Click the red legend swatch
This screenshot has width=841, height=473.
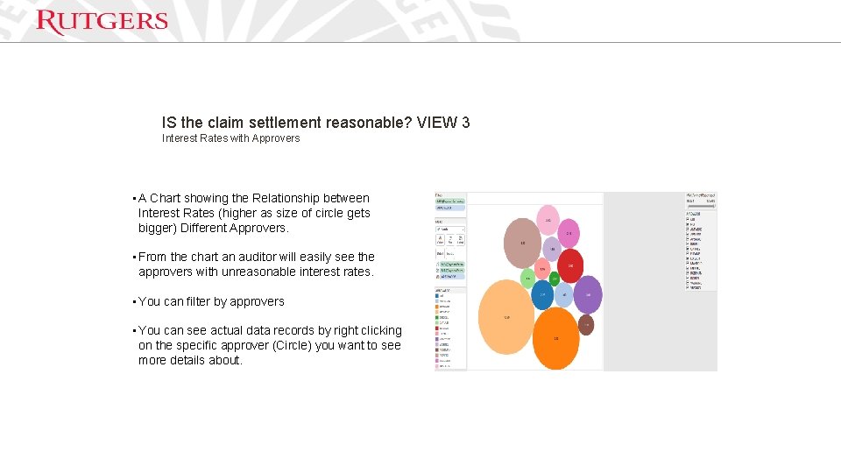pyautogui.click(x=437, y=328)
